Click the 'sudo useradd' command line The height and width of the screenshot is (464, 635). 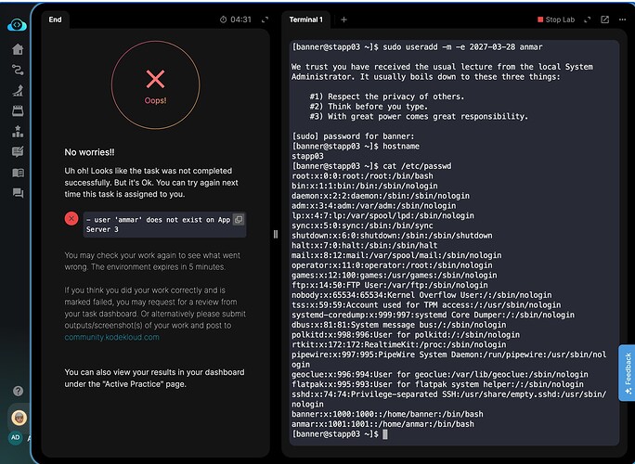click(x=417, y=47)
